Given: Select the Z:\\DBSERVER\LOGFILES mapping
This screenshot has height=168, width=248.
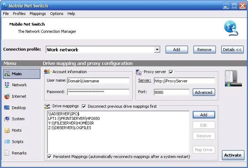Looking at the screenshot, I should (70, 128).
